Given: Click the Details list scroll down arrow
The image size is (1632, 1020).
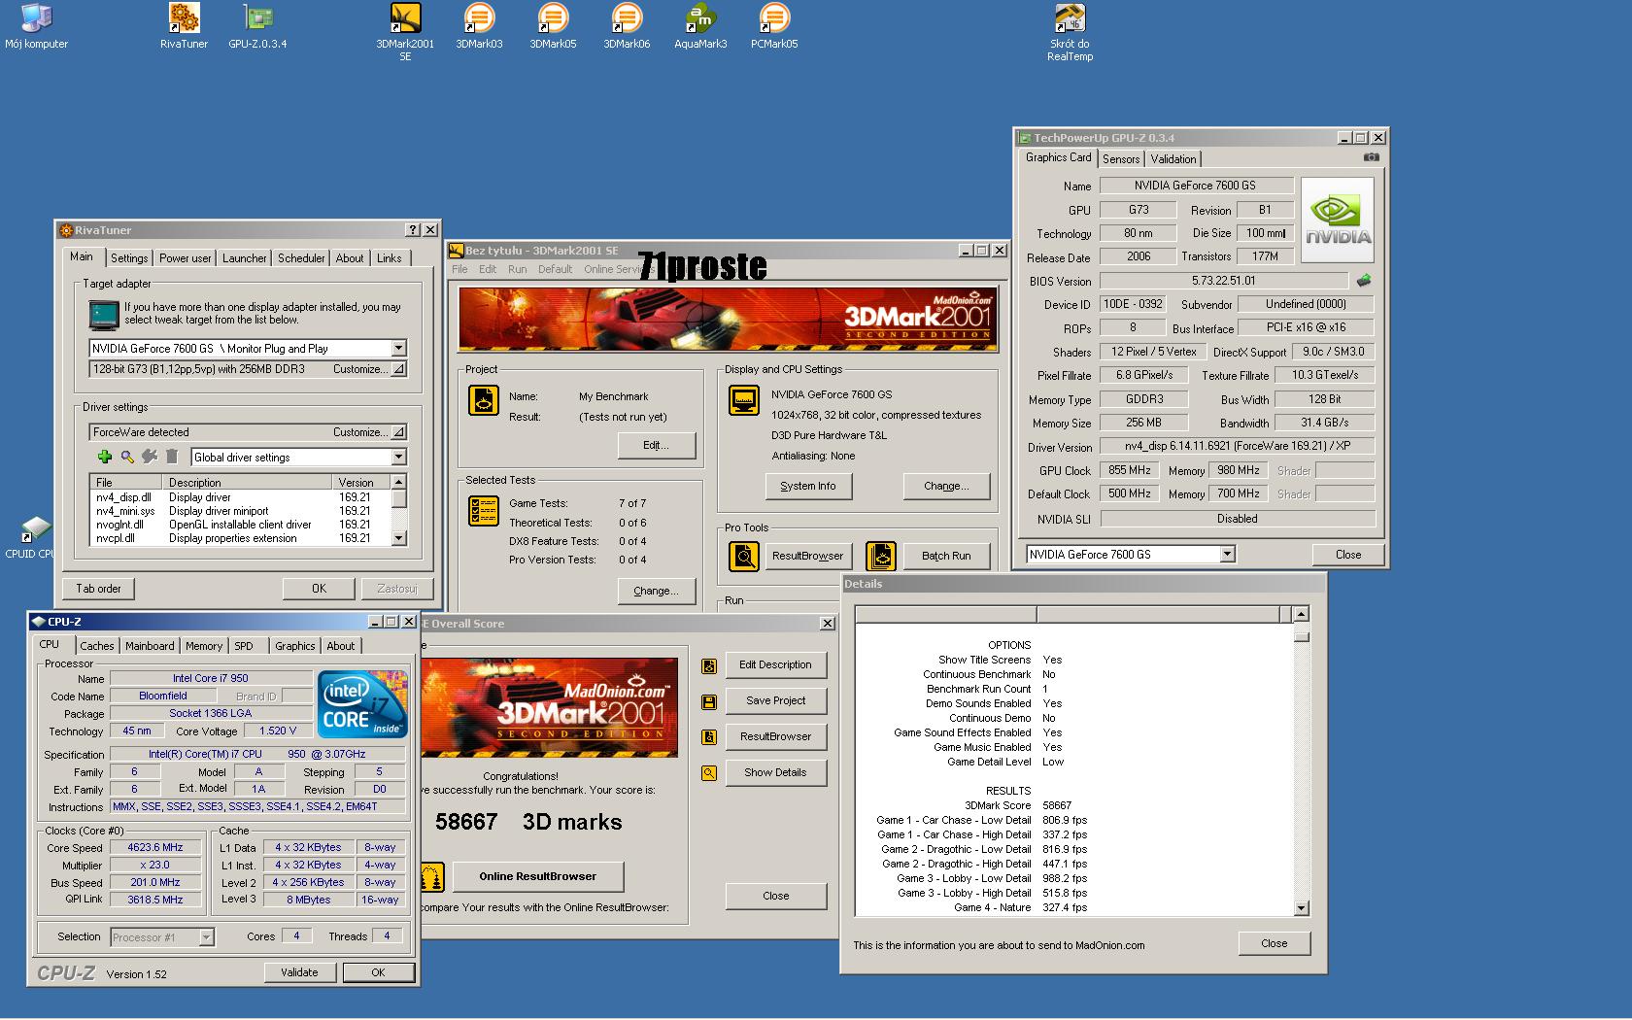Looking at the screenshot, I should coord(1302,908).
